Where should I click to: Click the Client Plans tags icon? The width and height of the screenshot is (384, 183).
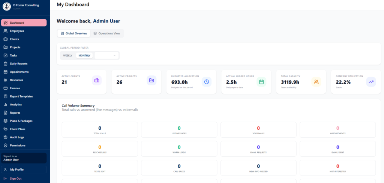tap(5, 129)
